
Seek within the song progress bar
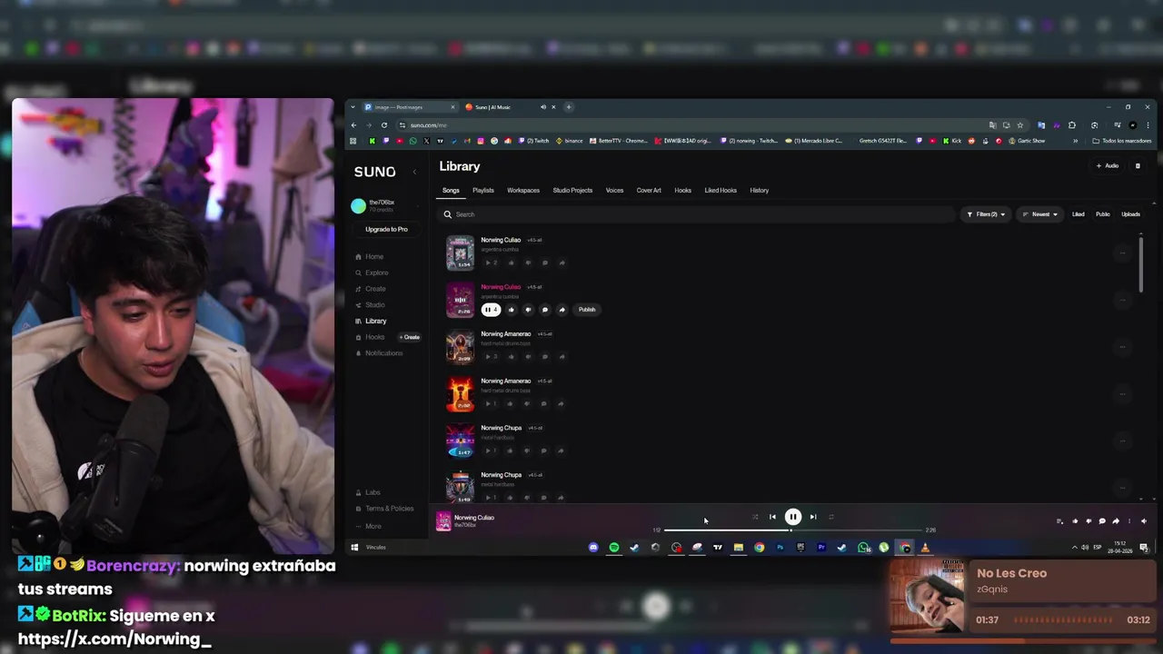[x=792, y=530]
